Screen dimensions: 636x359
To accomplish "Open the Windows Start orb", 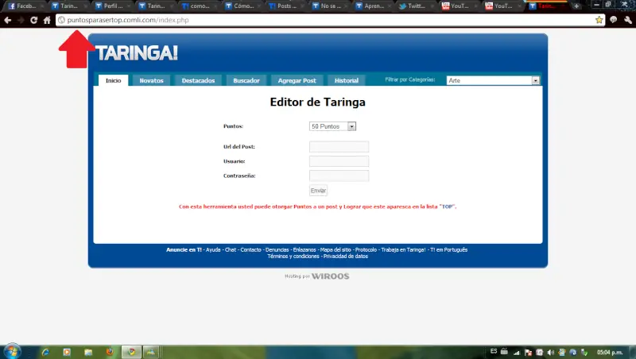I will [12, 351].
